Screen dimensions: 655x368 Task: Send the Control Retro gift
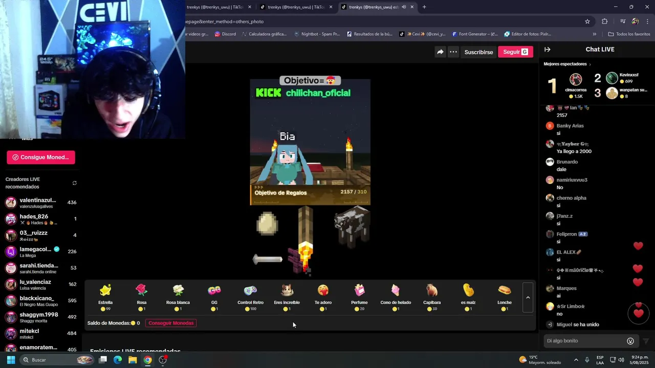[x=251, y=297]
